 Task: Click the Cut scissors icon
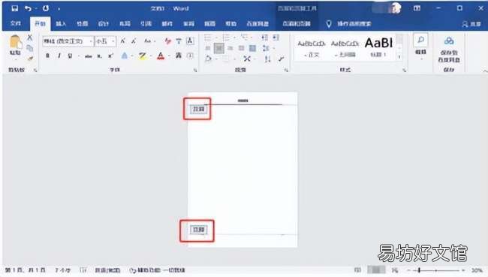coord(30,38)
